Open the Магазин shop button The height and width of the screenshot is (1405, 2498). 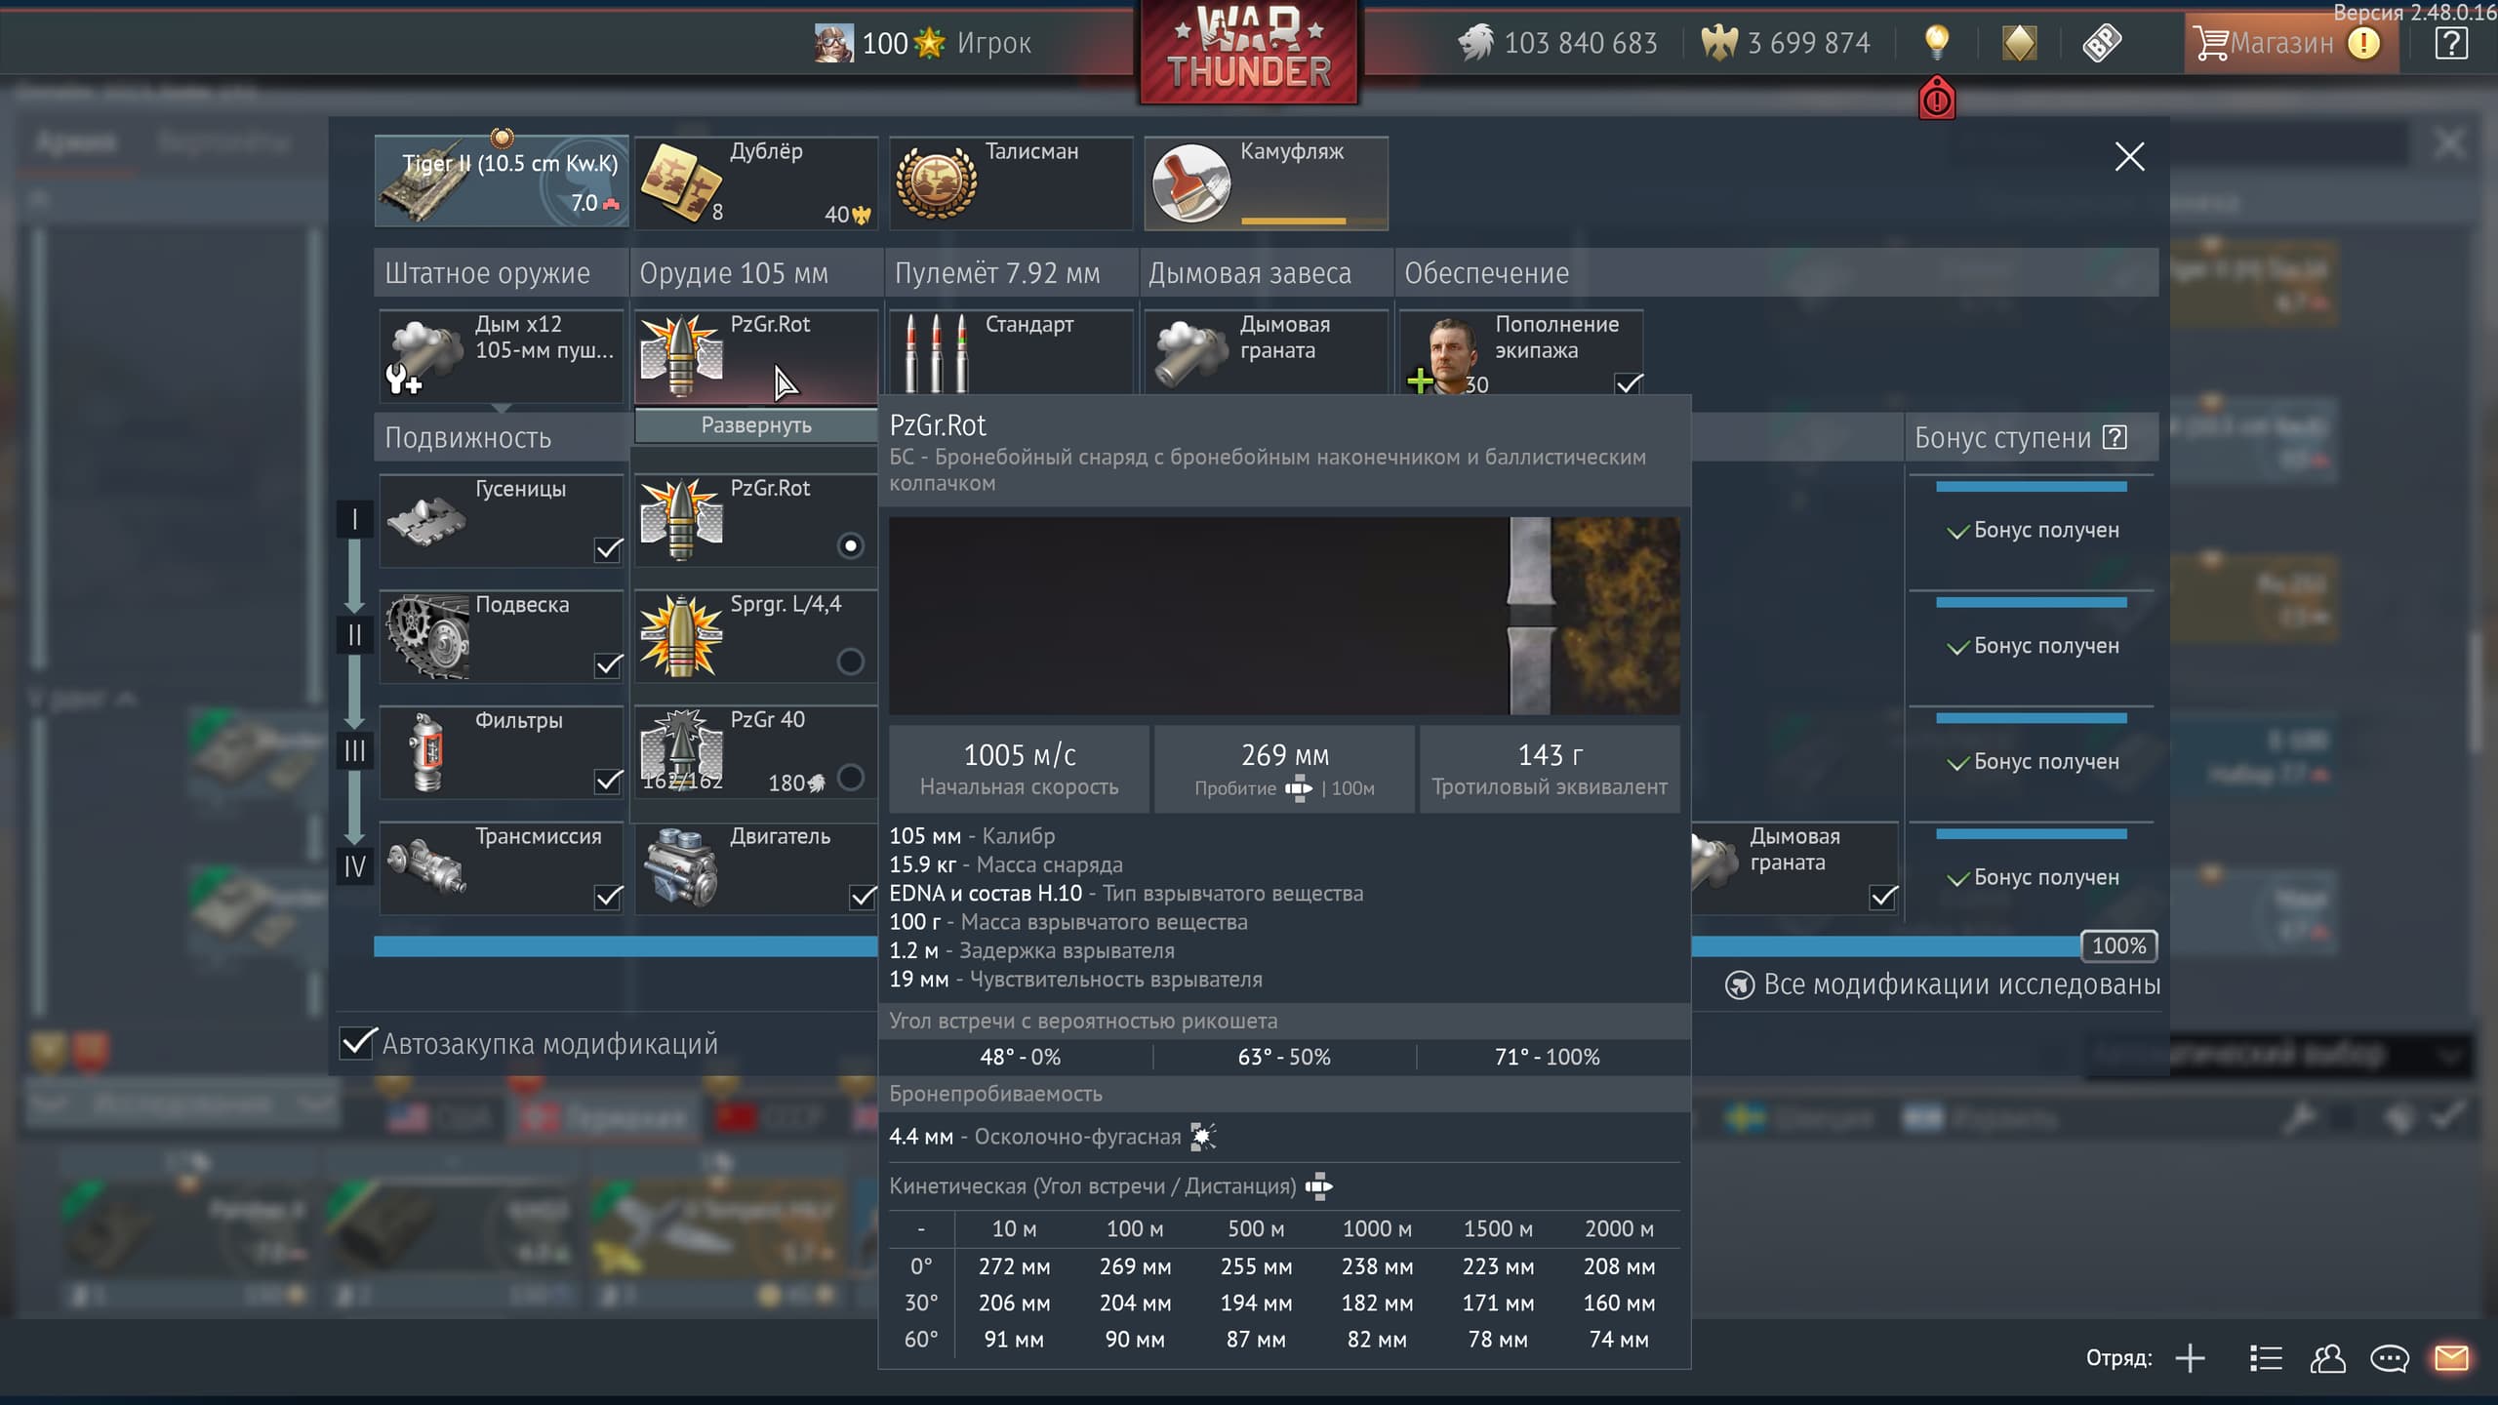point(2289,43)
